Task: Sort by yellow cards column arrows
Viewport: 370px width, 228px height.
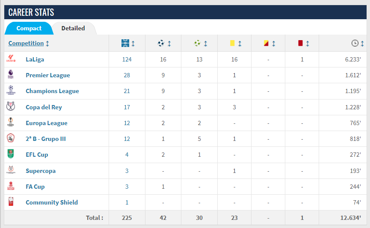Action: pyautogui.click(x=240, y=44)
